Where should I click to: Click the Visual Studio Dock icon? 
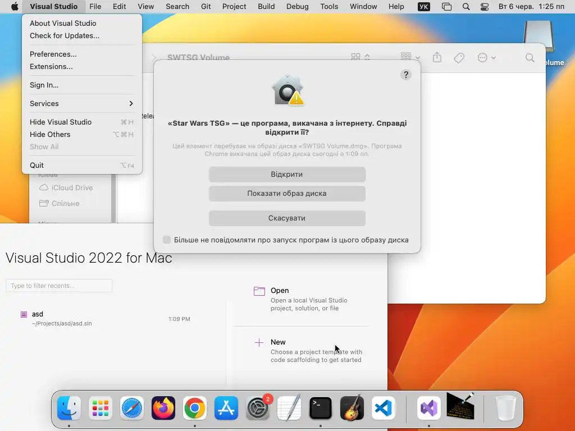[x=429, y=408]
